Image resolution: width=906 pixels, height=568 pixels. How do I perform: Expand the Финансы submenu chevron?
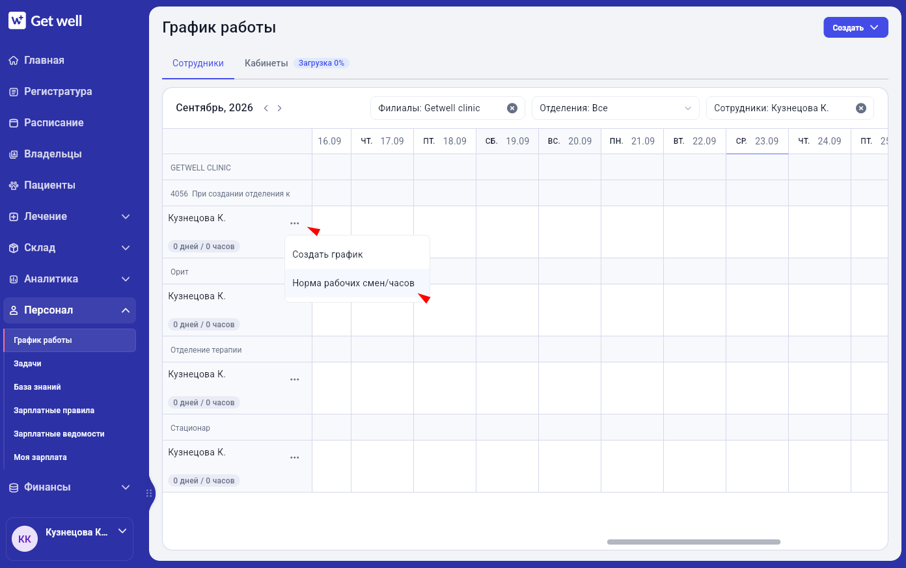126,487
